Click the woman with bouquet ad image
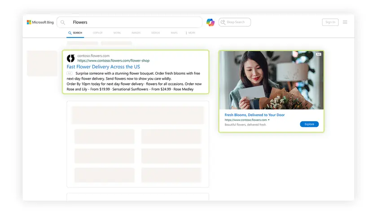Viewport: 377px width, 211px height. 271,80
